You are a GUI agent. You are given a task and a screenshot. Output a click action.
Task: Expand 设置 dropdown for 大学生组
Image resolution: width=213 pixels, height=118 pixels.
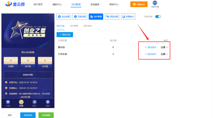(164, 54)
